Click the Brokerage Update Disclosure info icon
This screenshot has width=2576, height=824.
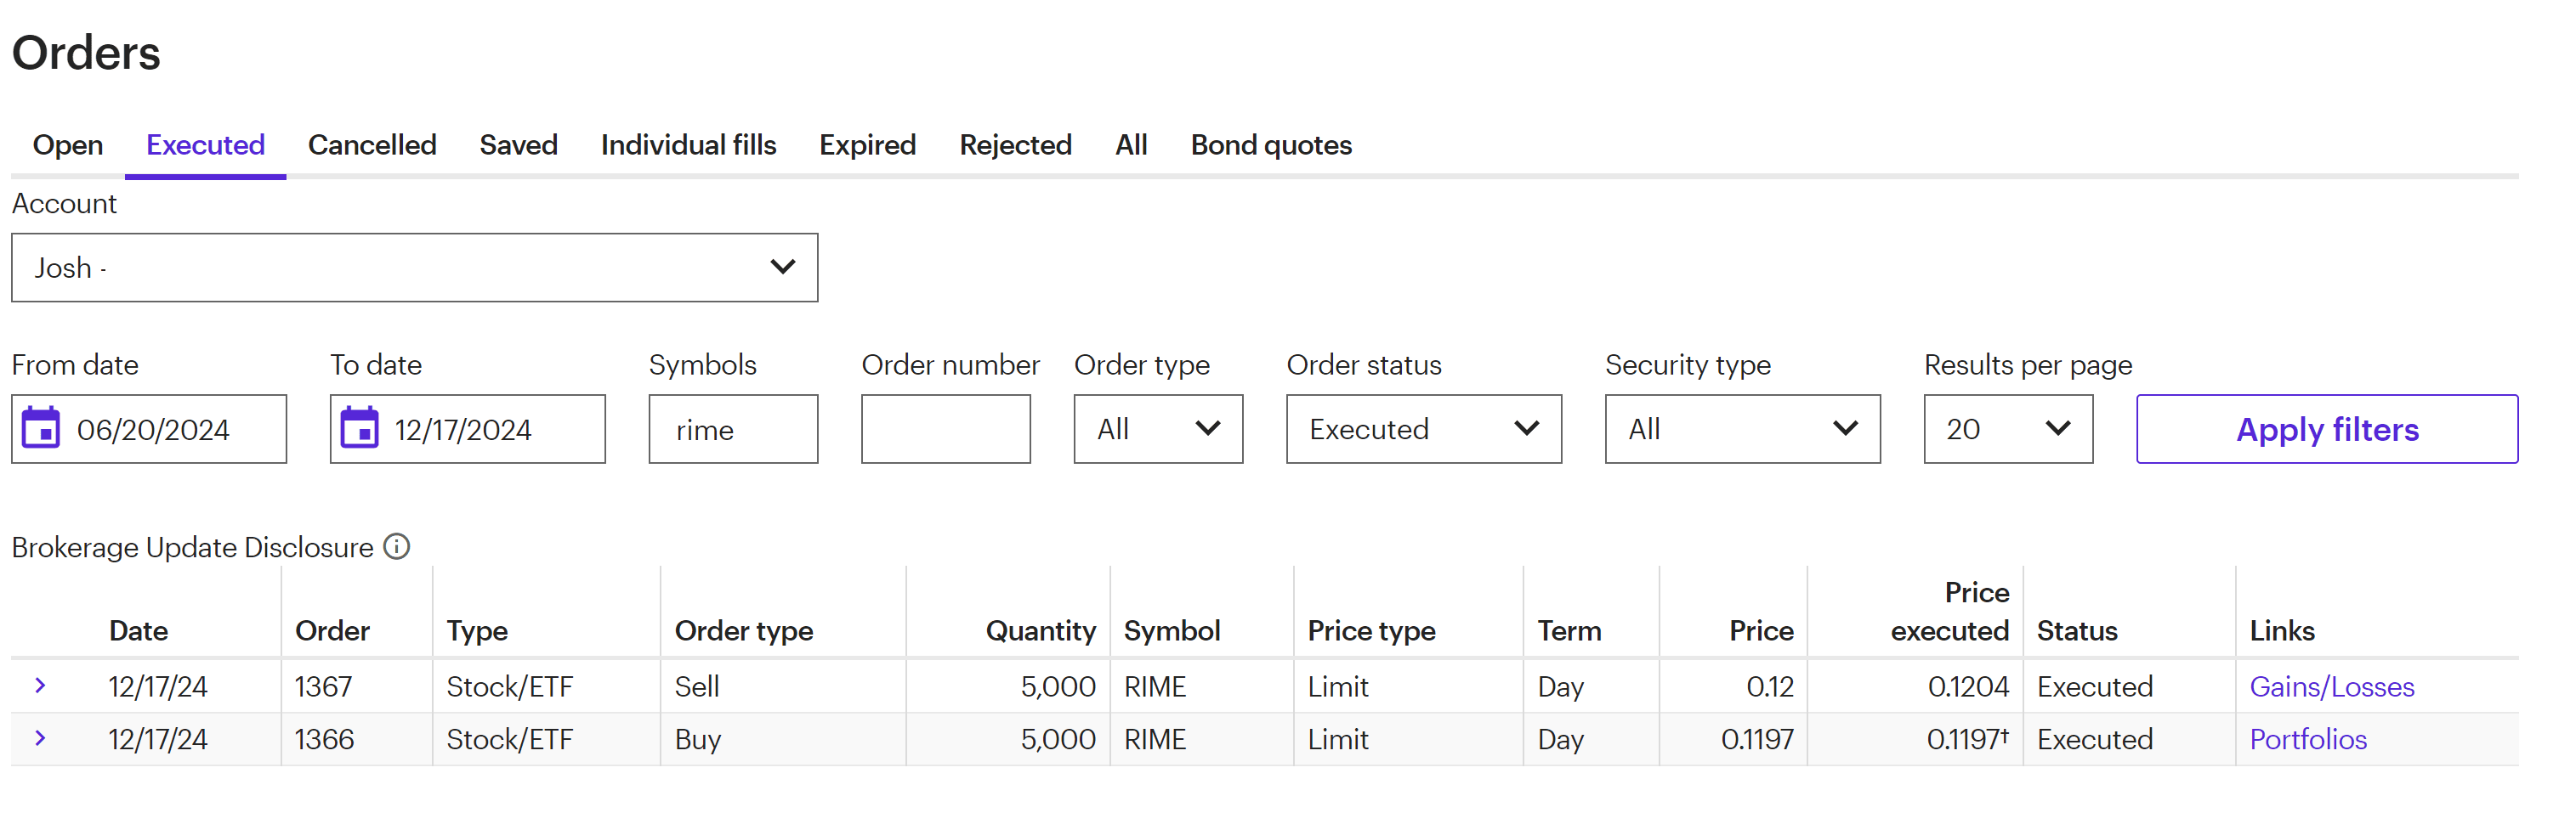click(397, 547)
